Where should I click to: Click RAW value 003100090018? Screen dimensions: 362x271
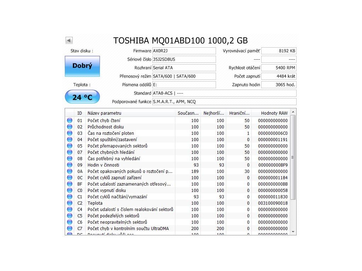[x=273, y=203]
